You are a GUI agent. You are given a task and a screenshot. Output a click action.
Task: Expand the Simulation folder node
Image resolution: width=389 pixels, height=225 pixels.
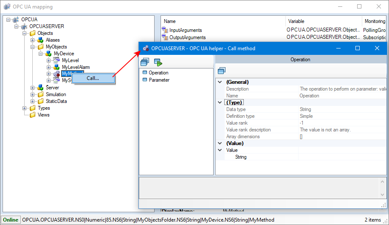[x=33, y=94]
